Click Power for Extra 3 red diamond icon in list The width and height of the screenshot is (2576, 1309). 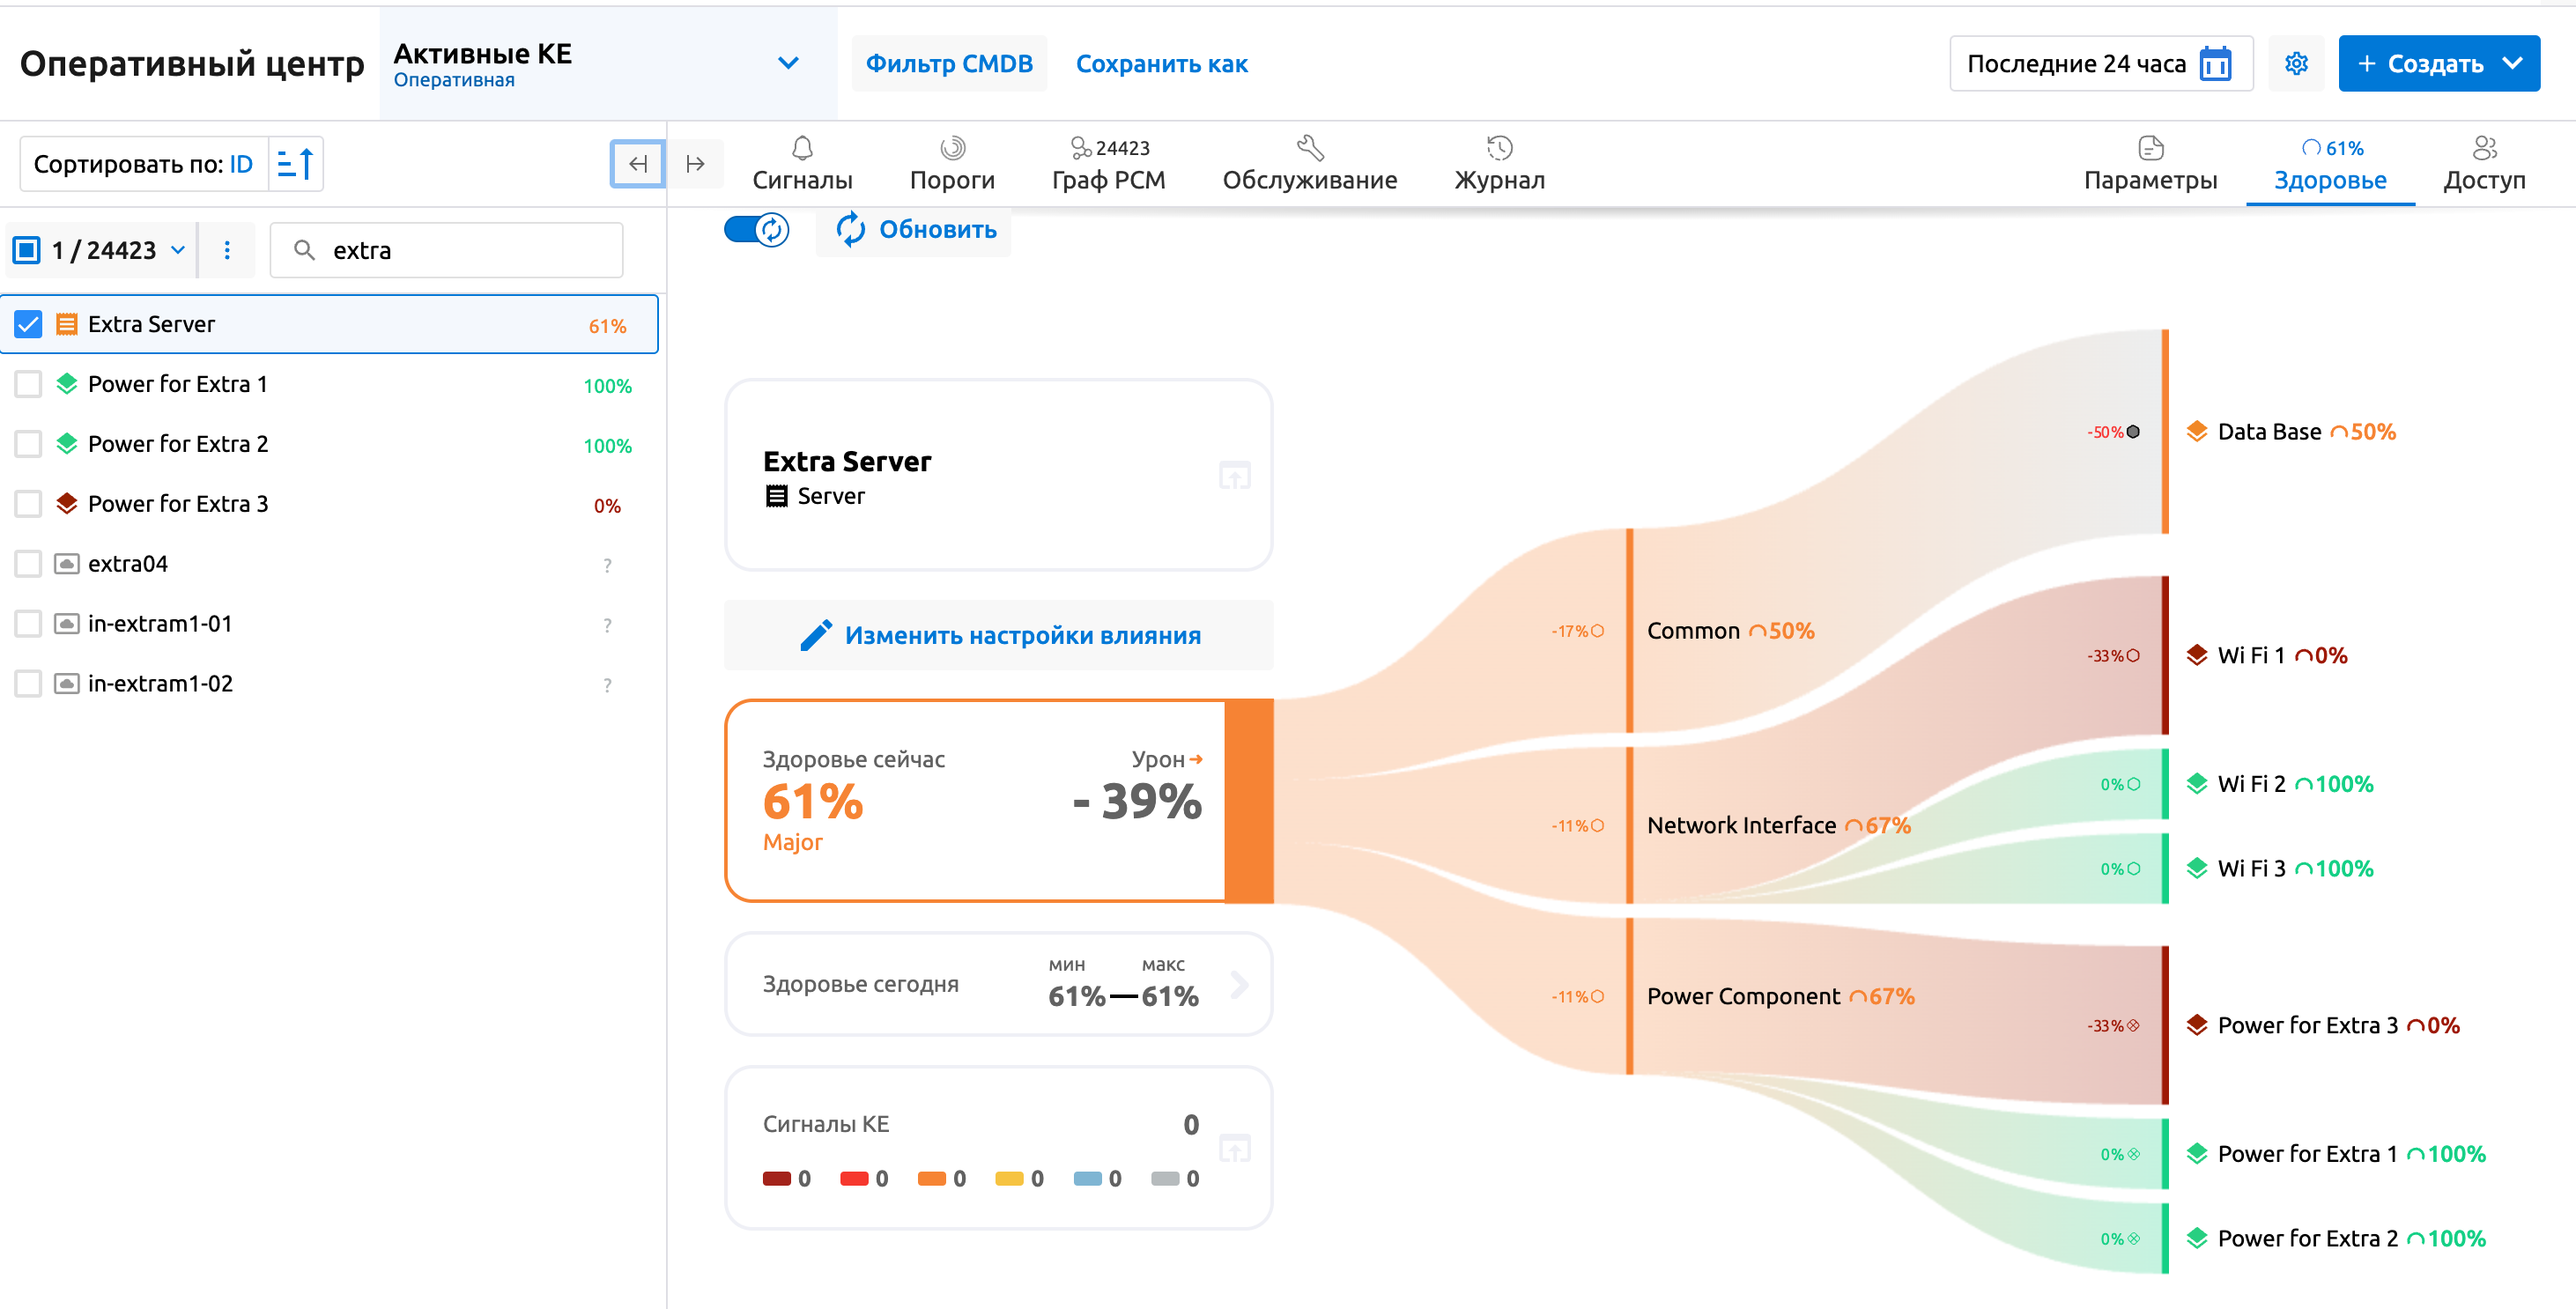(67, 504)
